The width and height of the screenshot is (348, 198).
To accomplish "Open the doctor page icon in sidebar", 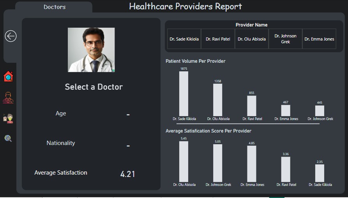I will [x=8, y=98].
